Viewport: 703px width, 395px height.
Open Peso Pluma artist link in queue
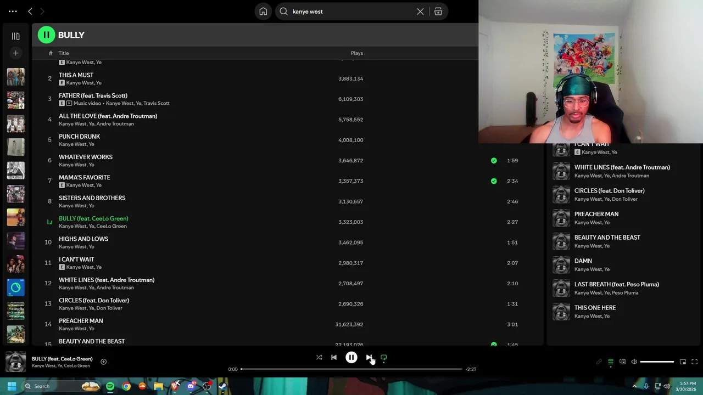(x=625, y=293)
